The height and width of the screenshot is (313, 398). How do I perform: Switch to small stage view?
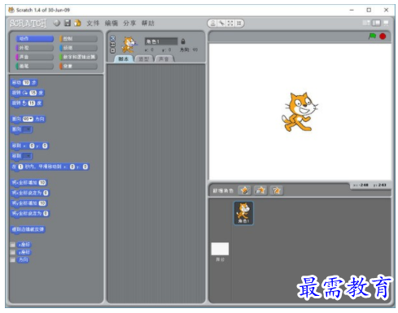point(366,24)
